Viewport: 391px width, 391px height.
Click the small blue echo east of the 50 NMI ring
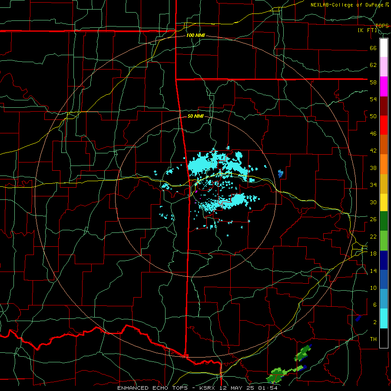281,173
